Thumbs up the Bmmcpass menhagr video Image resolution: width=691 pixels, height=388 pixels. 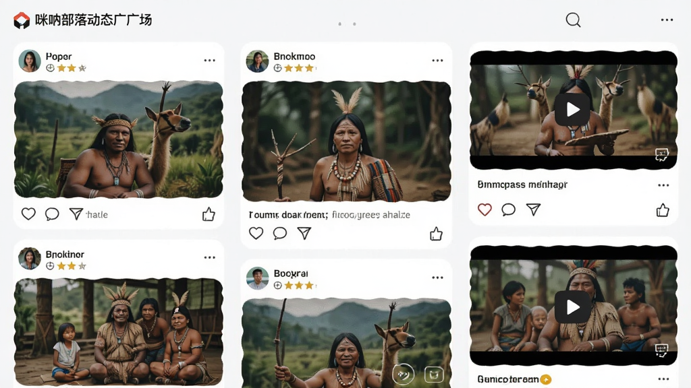pyautogui.click(x=663, y=210)
